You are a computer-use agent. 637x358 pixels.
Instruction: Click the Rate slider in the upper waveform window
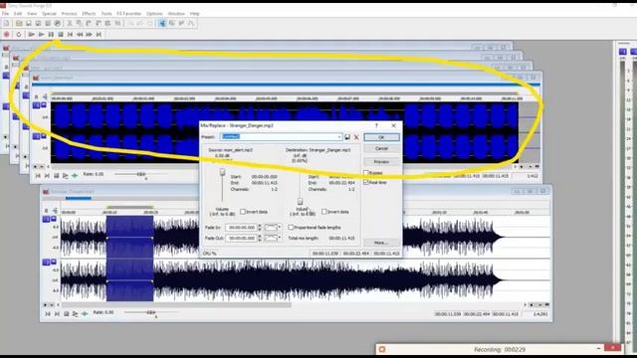[140, 174]
